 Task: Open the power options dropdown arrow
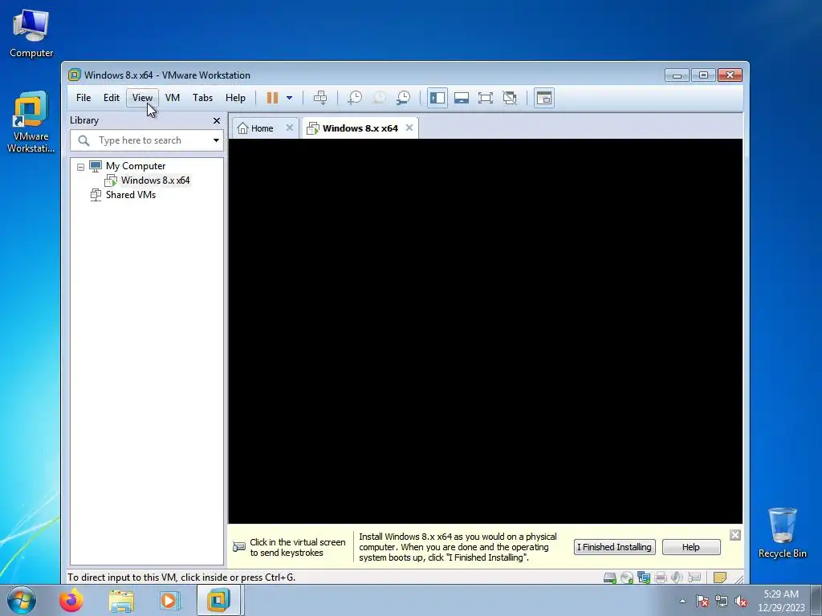tap(289, 98)
